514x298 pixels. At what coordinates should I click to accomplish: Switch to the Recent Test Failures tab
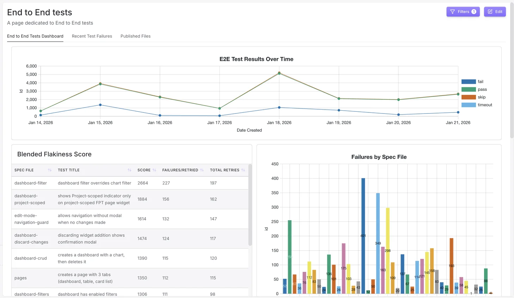pos(92,36)
